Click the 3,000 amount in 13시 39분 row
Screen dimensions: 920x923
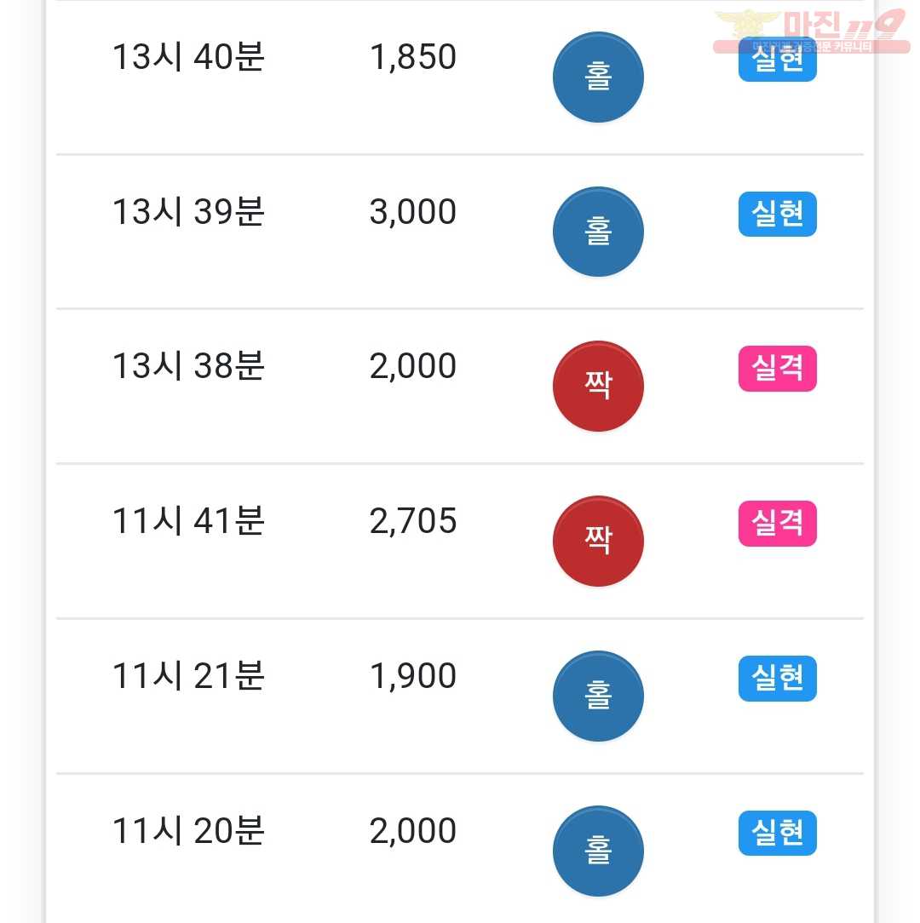click(x=413, y=212)
